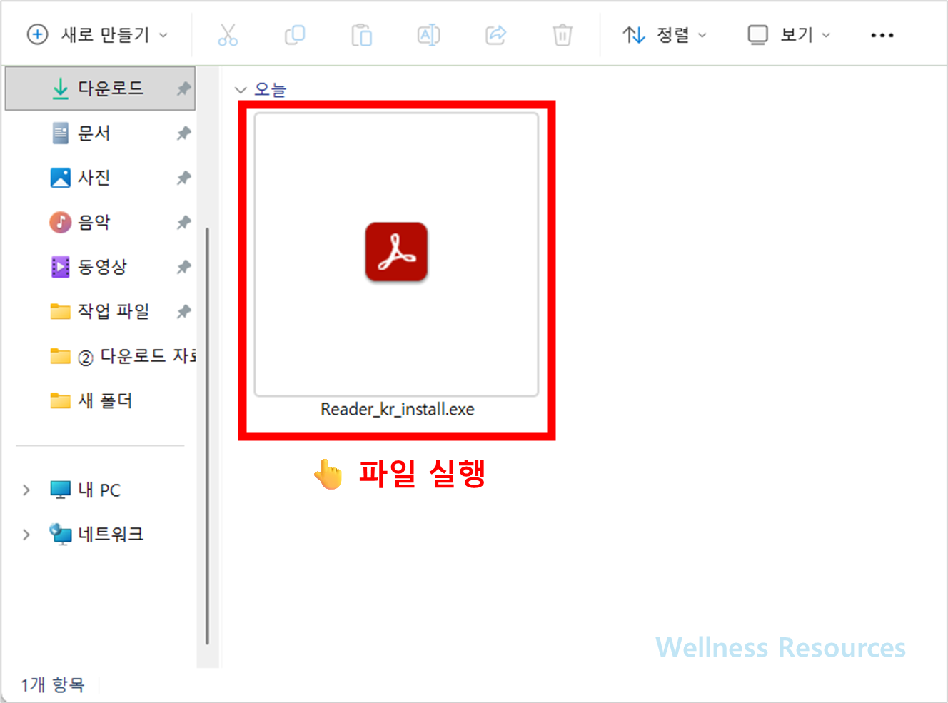
Task: Click the Share icon in toolbar
Action: [x=496, y=34]
